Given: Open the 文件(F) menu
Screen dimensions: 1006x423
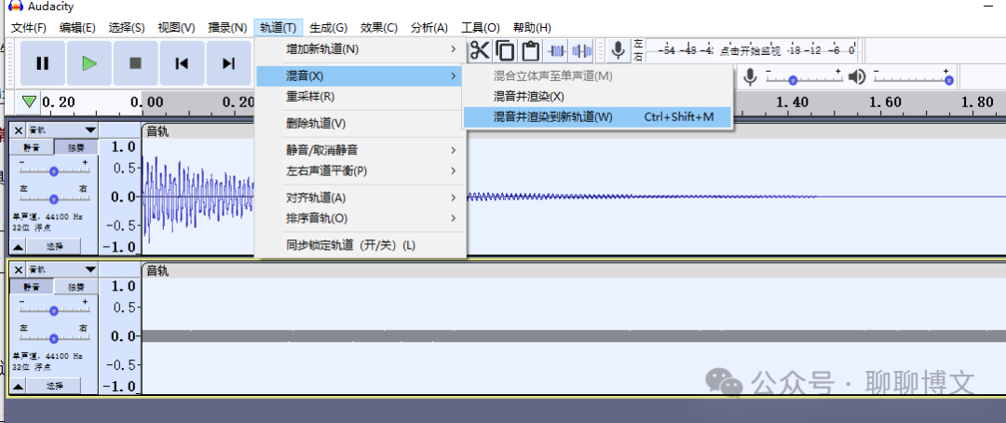Looking at the screenshot, I should (29, 28).
